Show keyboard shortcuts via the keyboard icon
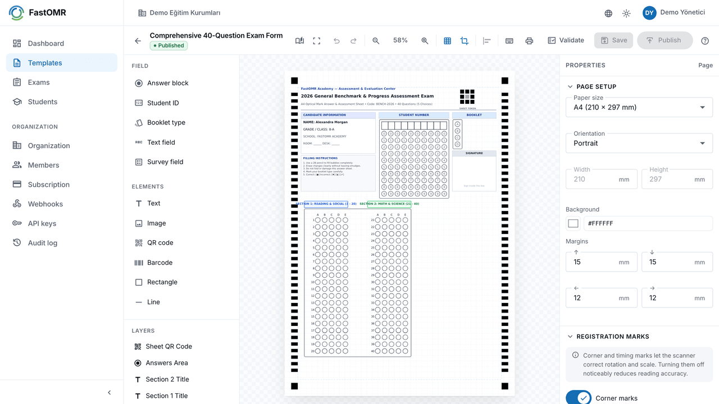The width and height of the screenshot is (719, 404). coord(509,40)
